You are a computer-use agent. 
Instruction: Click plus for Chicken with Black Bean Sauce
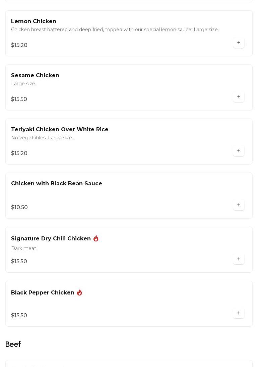[239, 205]
